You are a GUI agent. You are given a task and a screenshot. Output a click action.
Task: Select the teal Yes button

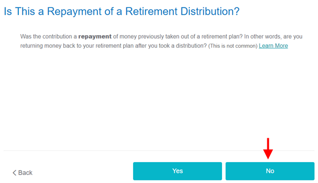click(x=177, y=171)
